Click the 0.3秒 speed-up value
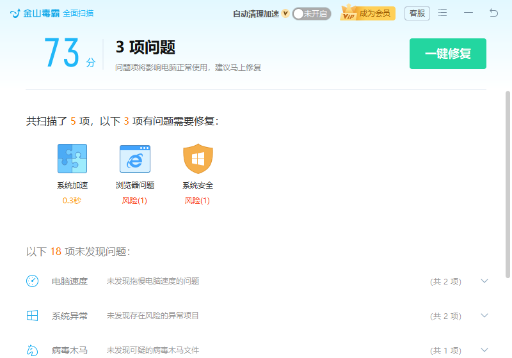512x358 pixels. point(72,200)
